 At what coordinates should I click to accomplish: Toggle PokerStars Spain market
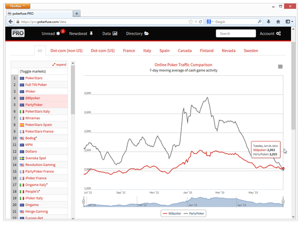[x=39, y=125]
